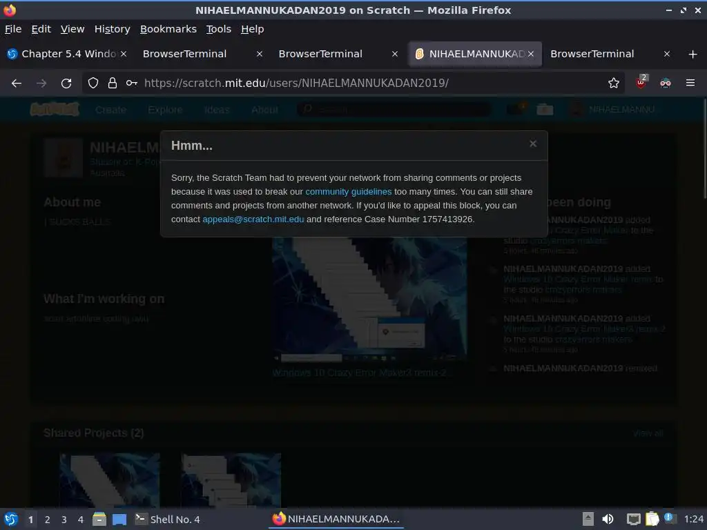Screen dimensions: 707x530
Task: Open the File menu
Action: (13, 29)
